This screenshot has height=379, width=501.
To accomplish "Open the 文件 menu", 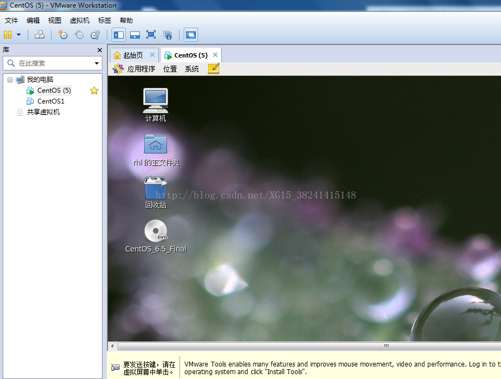I will (x=11, y=21).
